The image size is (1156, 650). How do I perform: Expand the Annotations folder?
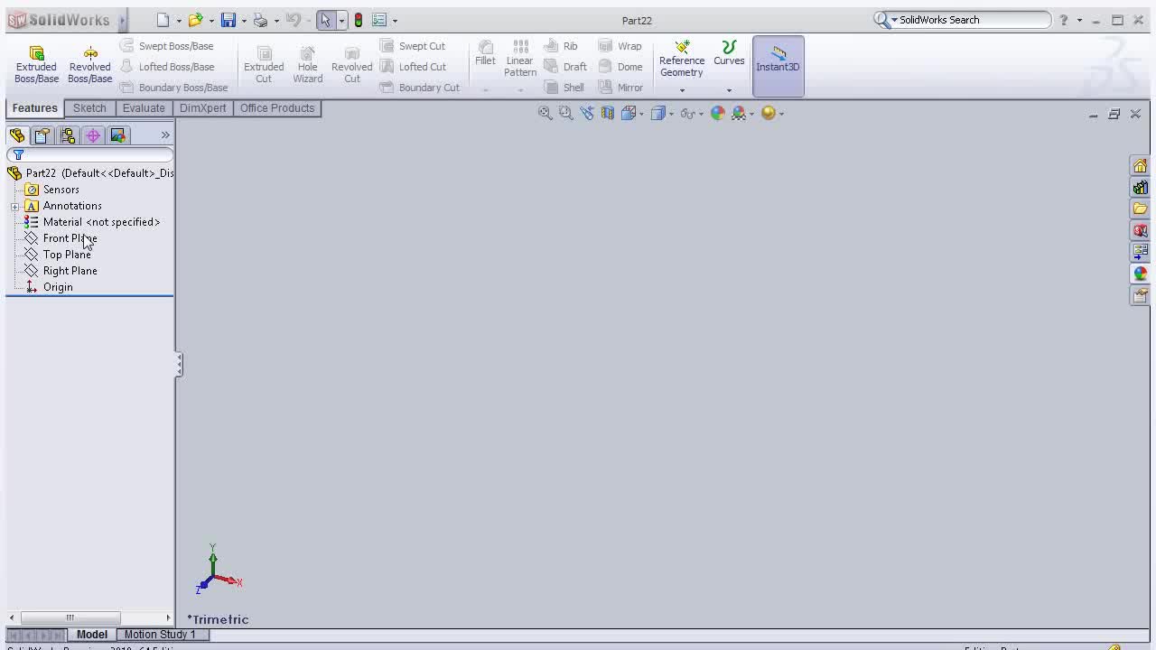click(14, 207)
